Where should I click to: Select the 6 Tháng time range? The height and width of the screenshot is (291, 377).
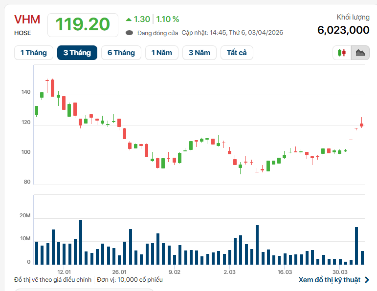point(121,53)
